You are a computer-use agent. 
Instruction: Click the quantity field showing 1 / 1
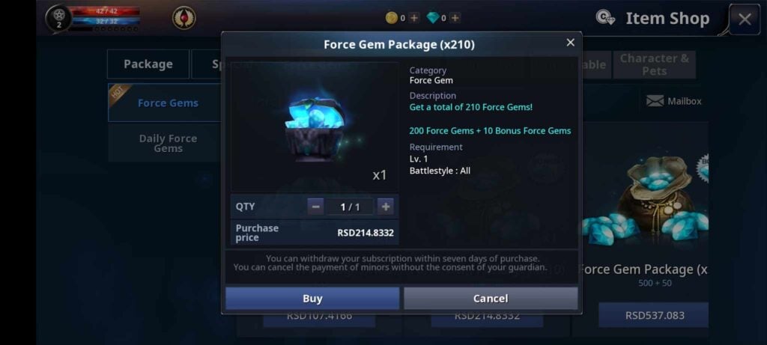point(351,207)
